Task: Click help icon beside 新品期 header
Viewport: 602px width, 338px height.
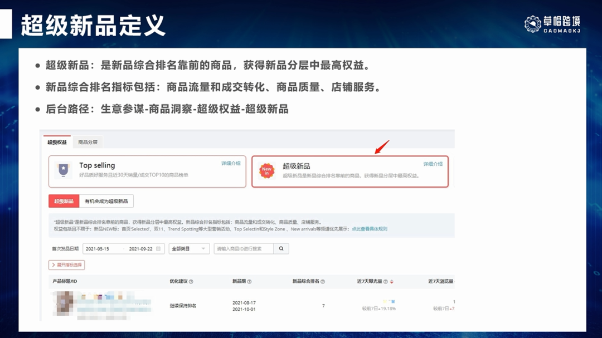Action: tap(250, 282)
